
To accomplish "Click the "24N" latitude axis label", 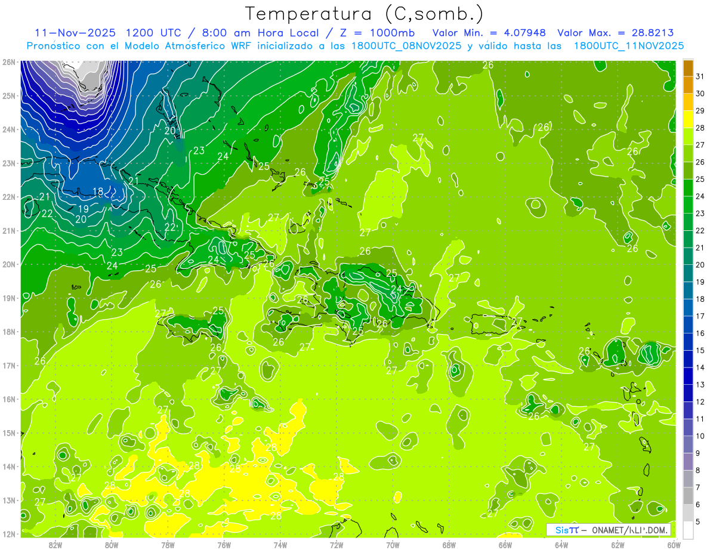I will pos(9,129).
